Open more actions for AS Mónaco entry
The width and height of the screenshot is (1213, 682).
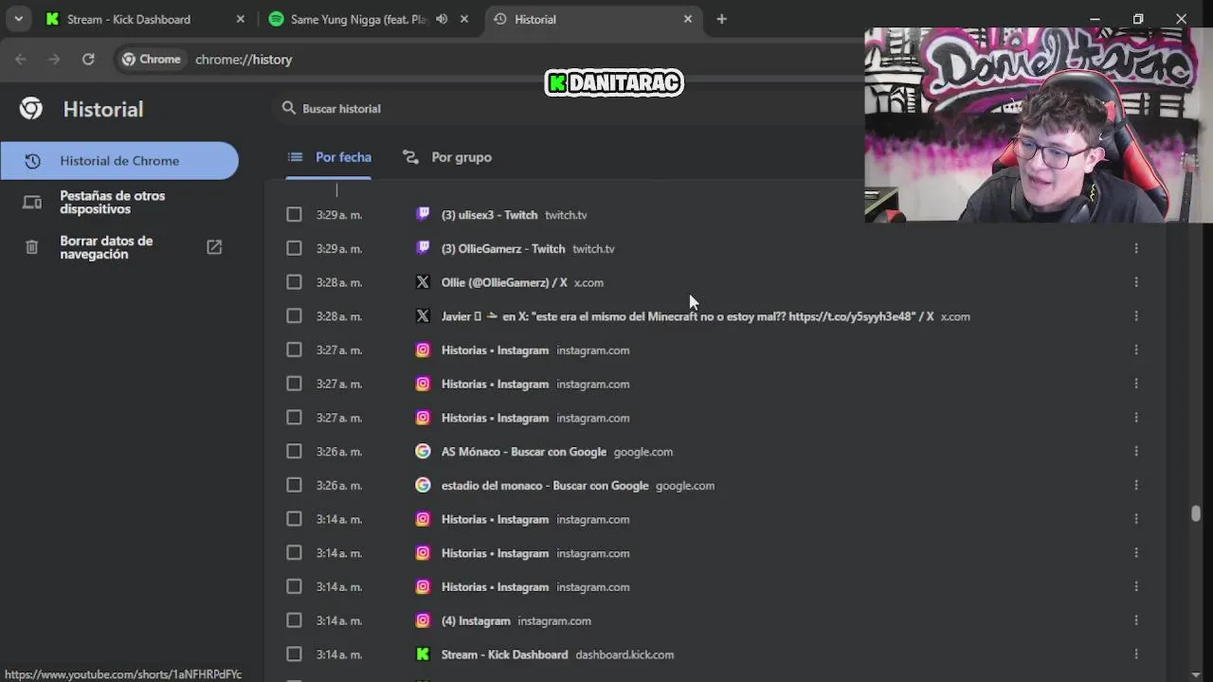pyautogui.click(x=1135, y=451)
